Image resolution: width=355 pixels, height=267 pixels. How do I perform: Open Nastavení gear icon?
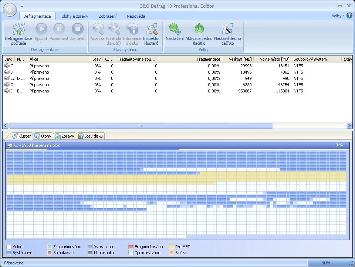pos(175,29)
